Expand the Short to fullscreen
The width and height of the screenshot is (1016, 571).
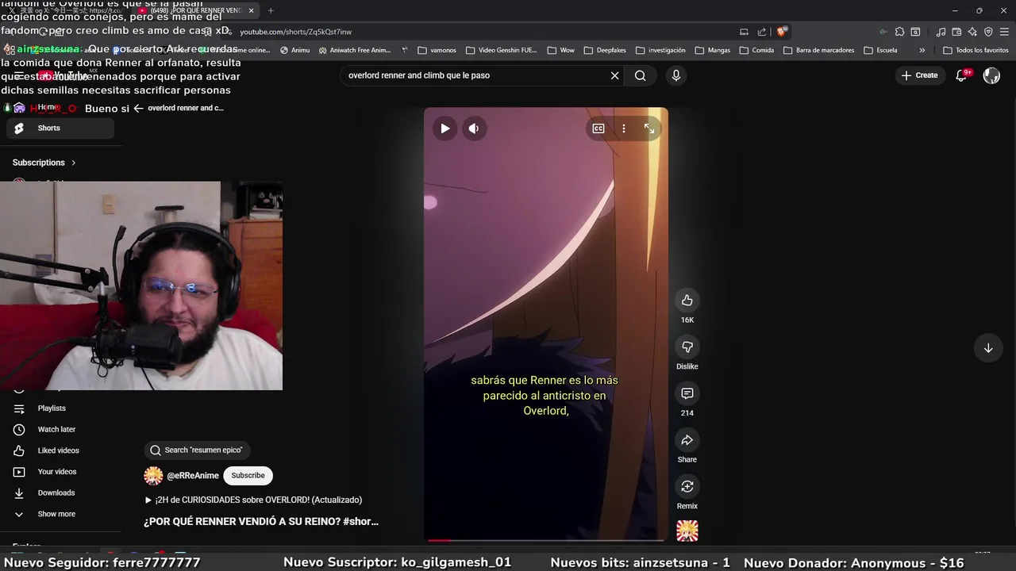click(x=649, y=128)
